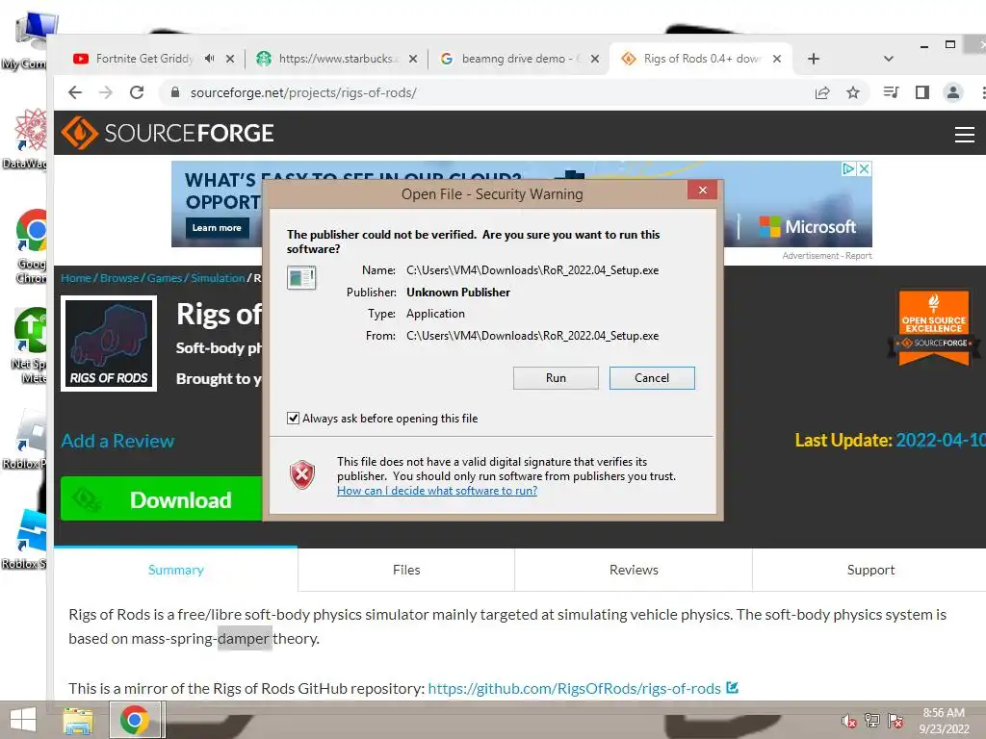Switch to the Starbucks tab

(x=338, y=59)
